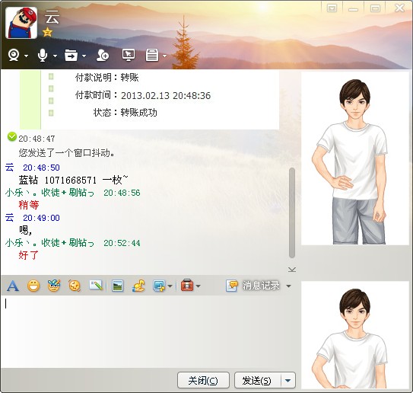This screenshot has height=393, width=413.
Task: Expand the screenshot tool dropdown arrow
Action: click(170, 286)
